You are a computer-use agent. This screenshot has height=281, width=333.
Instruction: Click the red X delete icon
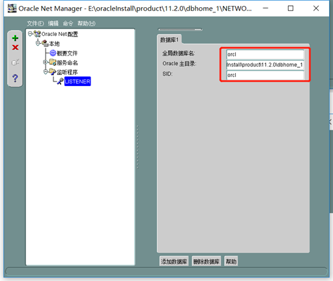coord(15,47)
